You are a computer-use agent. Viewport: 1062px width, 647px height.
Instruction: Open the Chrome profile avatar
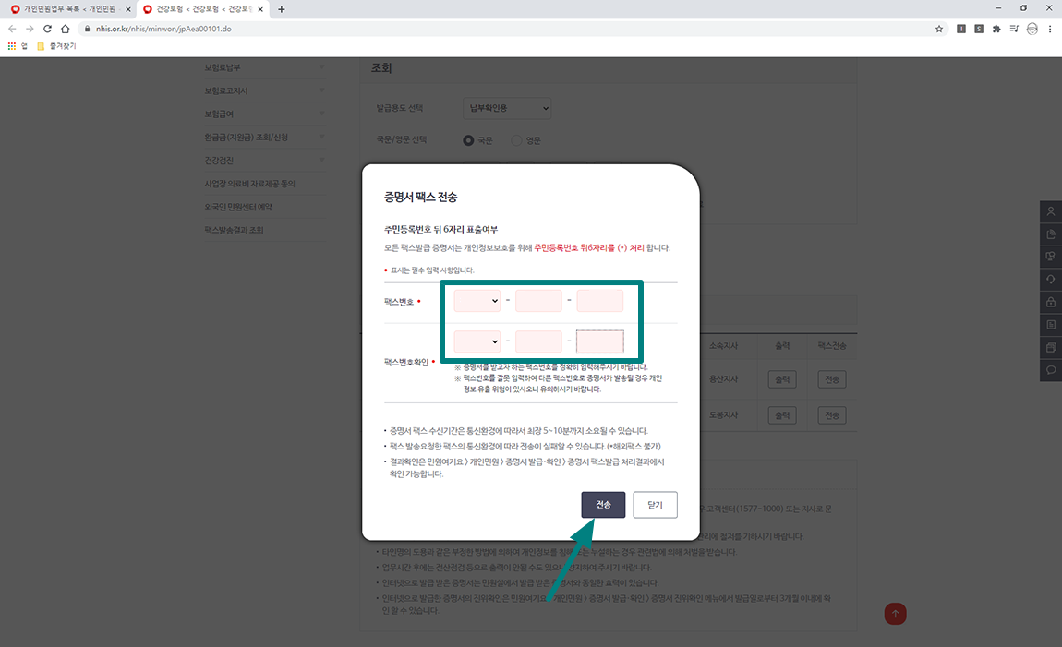coord(1032,29)
